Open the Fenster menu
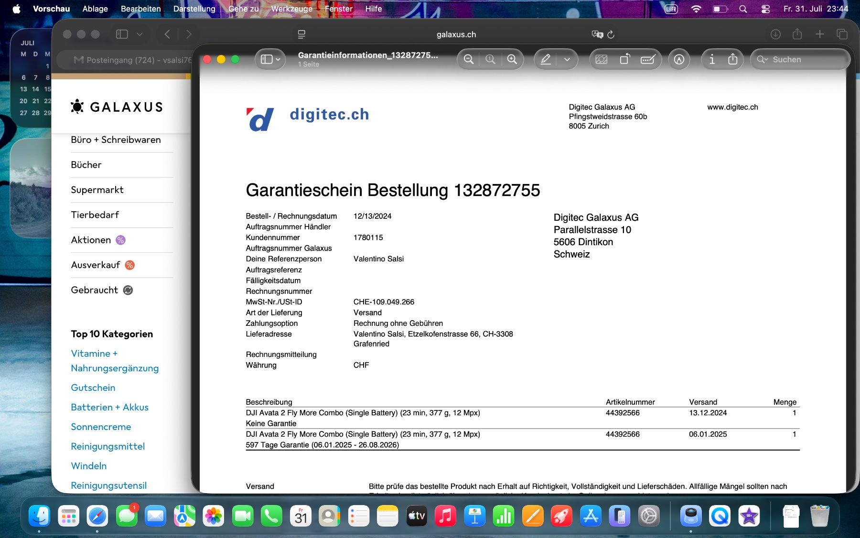The image size is (860, 538). 338,9
